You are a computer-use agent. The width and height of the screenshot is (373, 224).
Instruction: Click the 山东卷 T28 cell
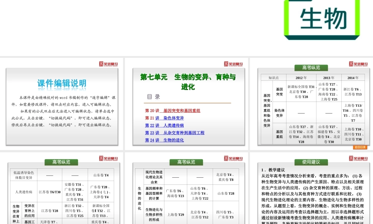pyautogui.click(x=226, y=193)
